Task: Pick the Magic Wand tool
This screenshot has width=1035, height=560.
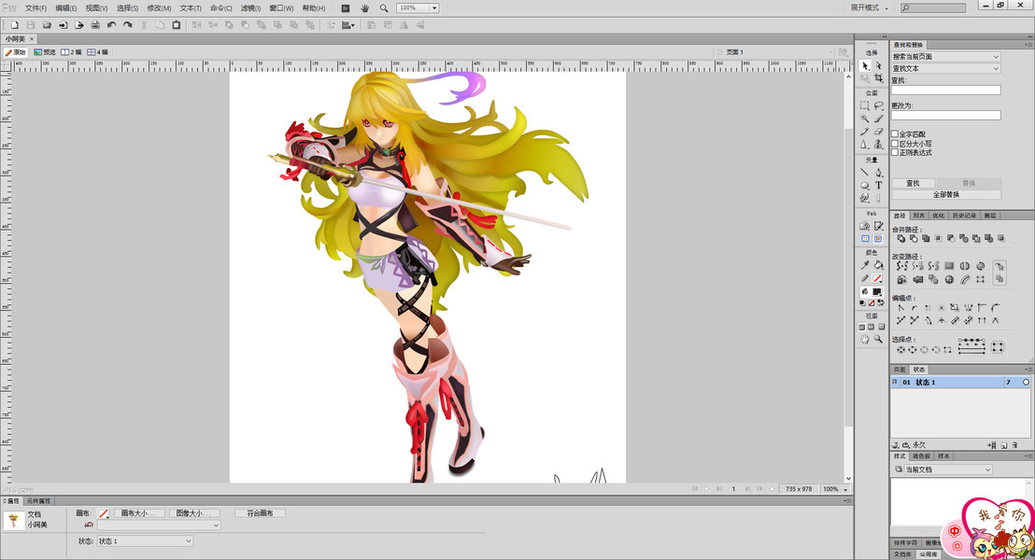Action: click(x=865, y=119)
